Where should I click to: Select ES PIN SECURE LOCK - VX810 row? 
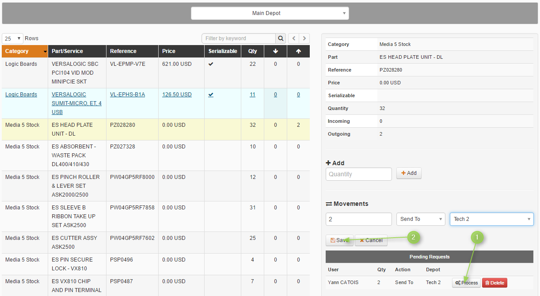156,264
